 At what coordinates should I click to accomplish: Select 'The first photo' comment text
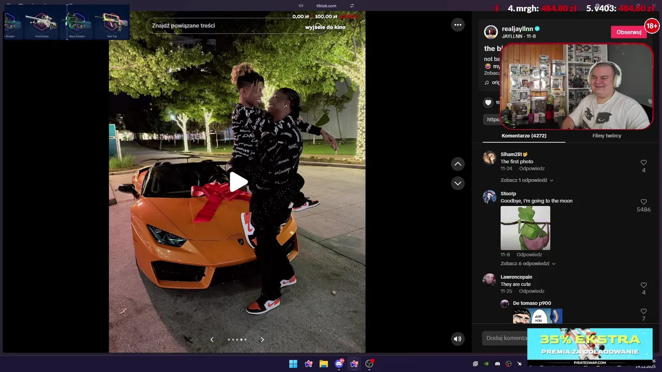coord(517,162)
